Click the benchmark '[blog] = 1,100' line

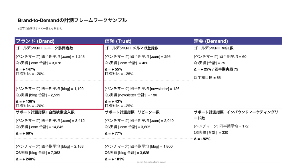[50, 88]
